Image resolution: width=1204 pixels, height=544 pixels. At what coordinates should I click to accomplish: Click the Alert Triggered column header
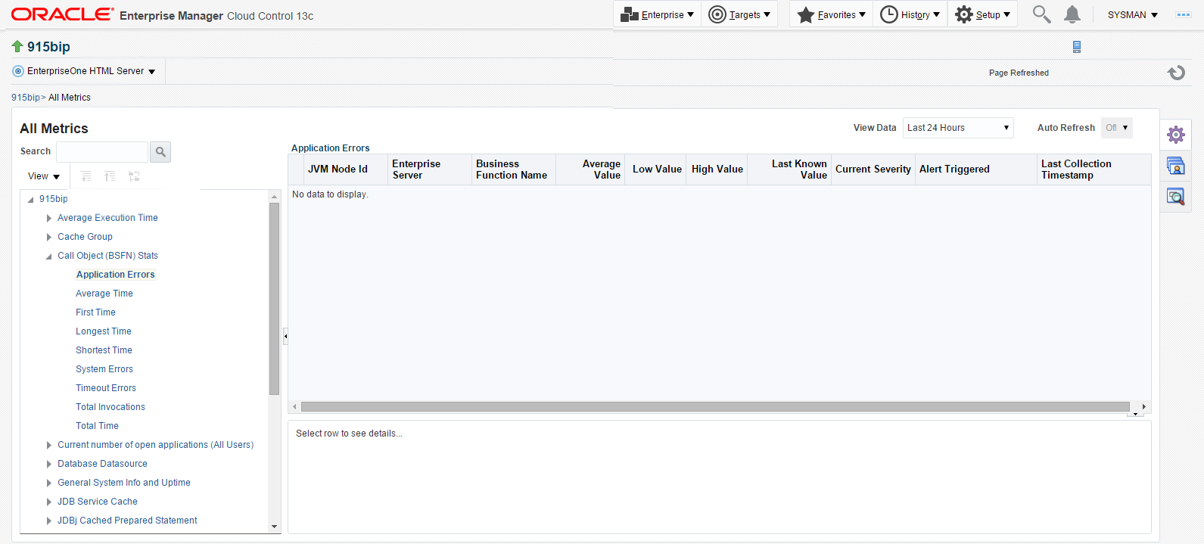(976, 169)
